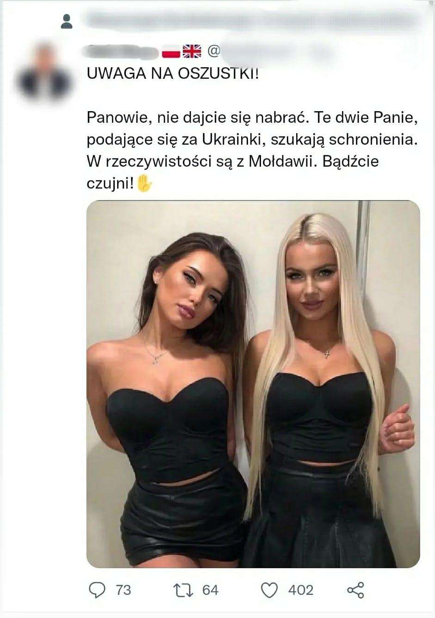
Task: View the 73 replies count
Action: coord(124,590)
